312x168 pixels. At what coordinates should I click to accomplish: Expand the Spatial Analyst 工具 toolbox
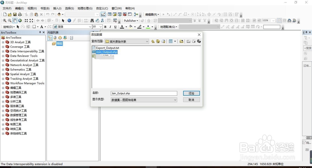pos(3,74)
